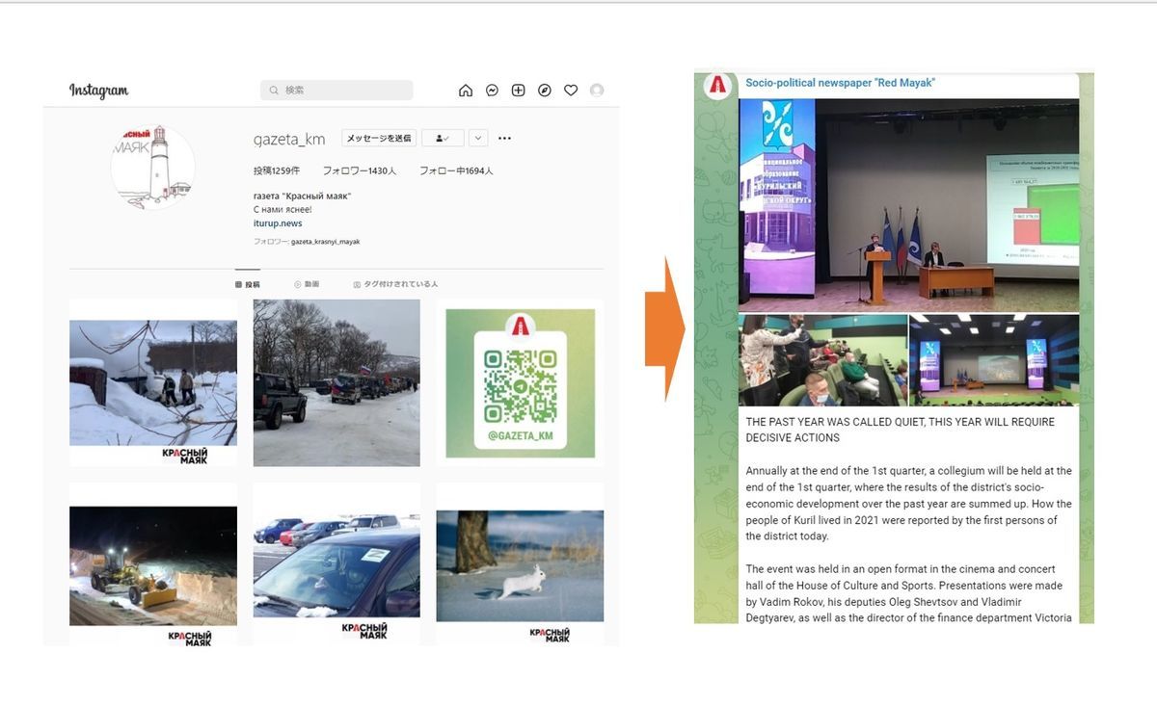Open gazeta_krasnyi_mayak follower link
Viewport: 1157px width, 706px height.
pyautogui.click(x=325, y=242)
